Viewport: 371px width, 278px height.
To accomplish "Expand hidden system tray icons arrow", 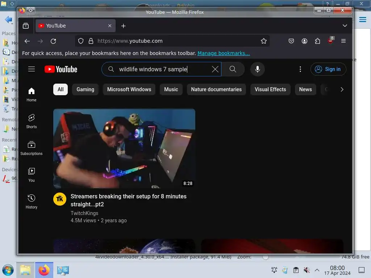I will (317, 270).
